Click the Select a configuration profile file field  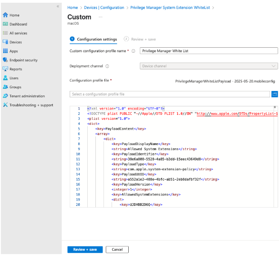tap(170, 94)
